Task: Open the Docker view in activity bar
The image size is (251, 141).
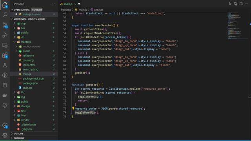Action: coord(5,95)
